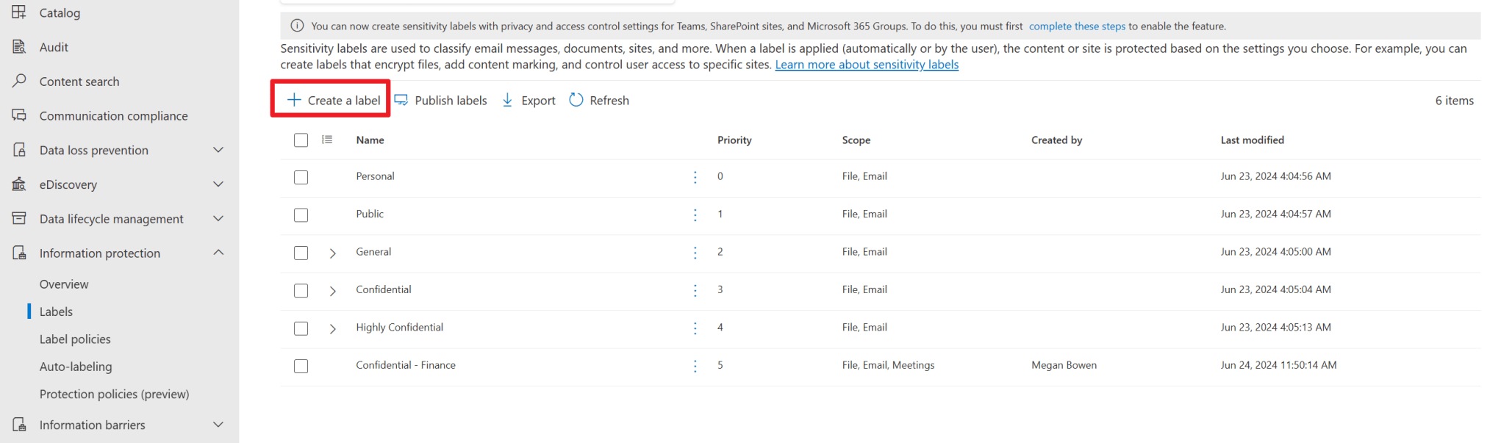Select all labels using the header checkbox
The image size is (1501, 443).
coord(301,140)
